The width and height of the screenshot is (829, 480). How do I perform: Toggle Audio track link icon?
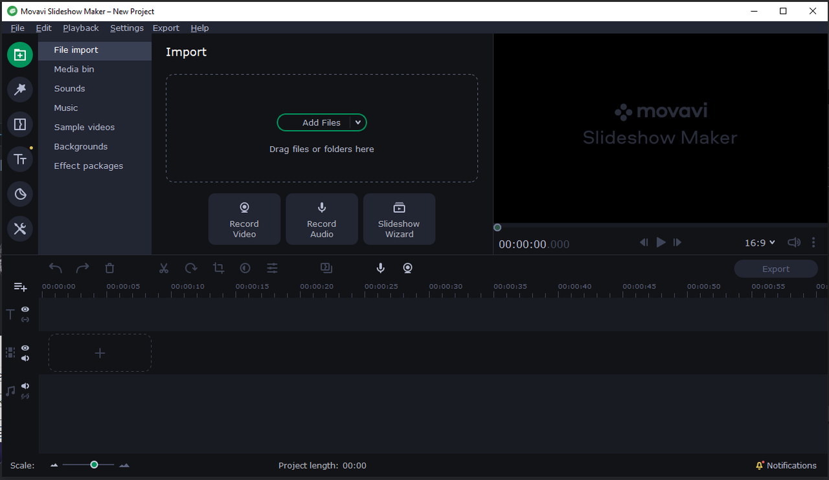tap(25, 396)
